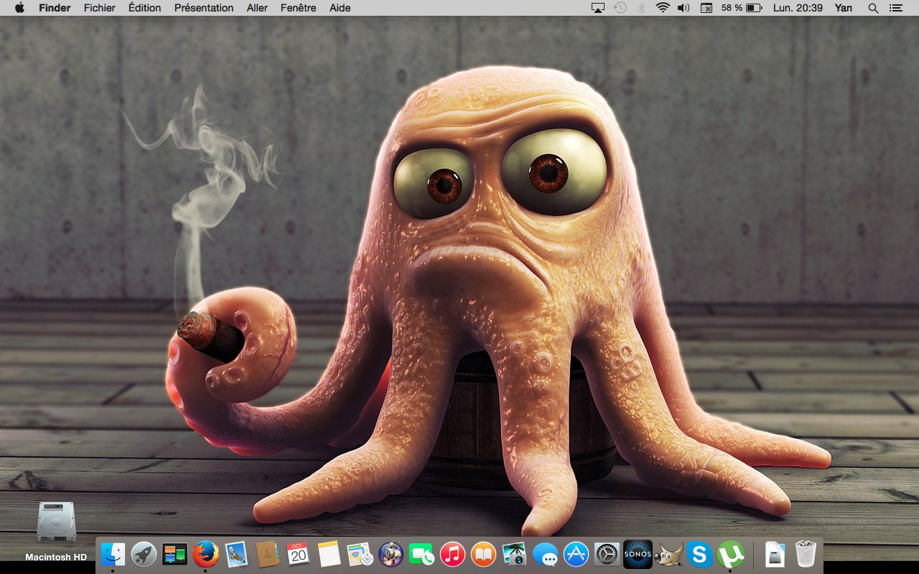Launch iTunes from the dock
The height and width of the screenshot is (574, 919).
coord(452,554)
